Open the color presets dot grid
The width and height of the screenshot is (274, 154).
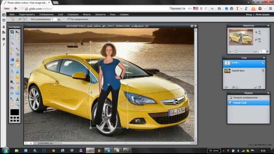15,119
